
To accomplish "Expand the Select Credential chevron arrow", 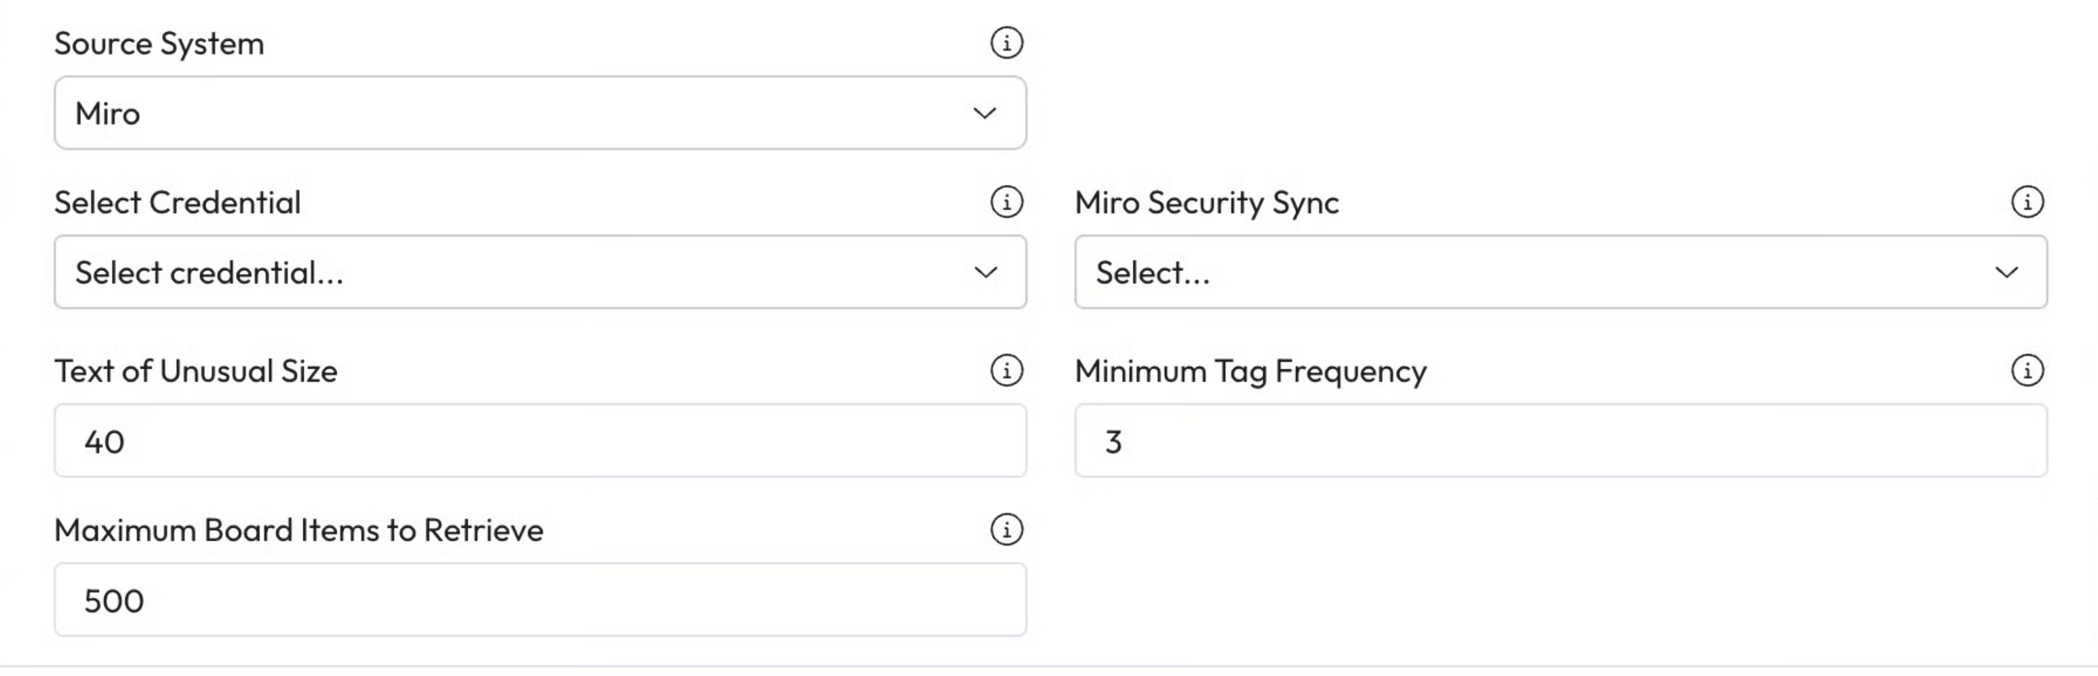I will pos(986,272).
